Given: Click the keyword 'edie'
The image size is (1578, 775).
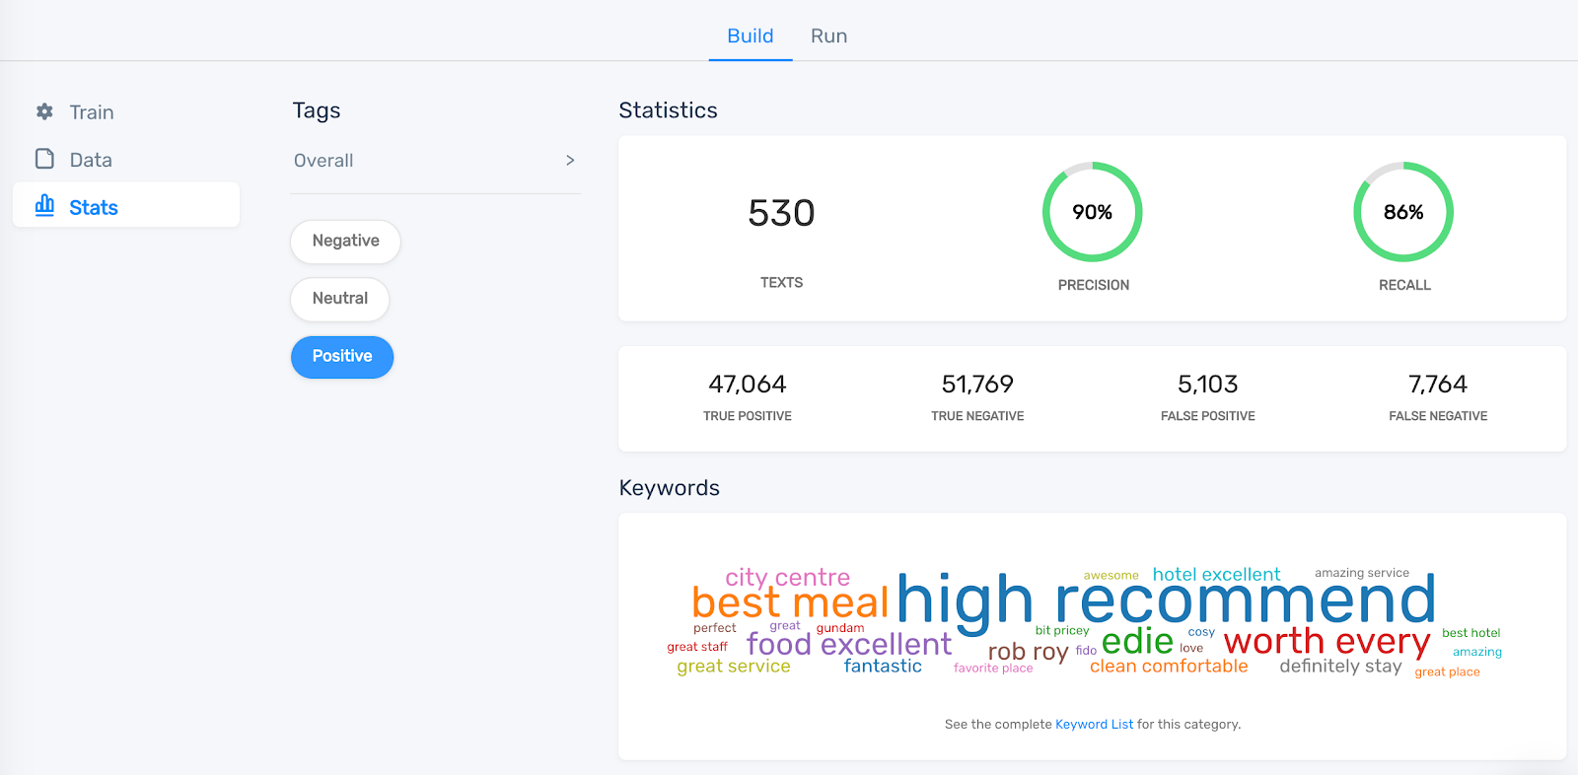Looking at the screenshot, I should click(x=1137, y=641).
